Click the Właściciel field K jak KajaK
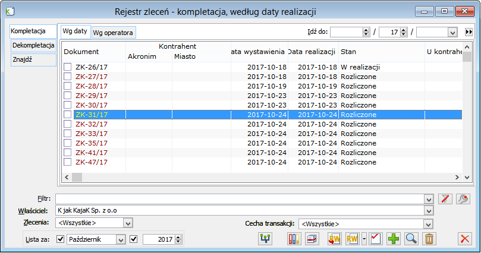Image resolution: width=481 pixels, height=253 pixels. [x=240, y=210]
